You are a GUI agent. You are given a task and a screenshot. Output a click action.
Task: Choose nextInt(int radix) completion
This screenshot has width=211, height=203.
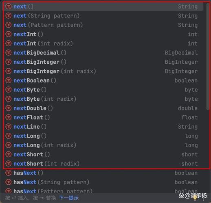pyautogui.click(x=103, y=43)
